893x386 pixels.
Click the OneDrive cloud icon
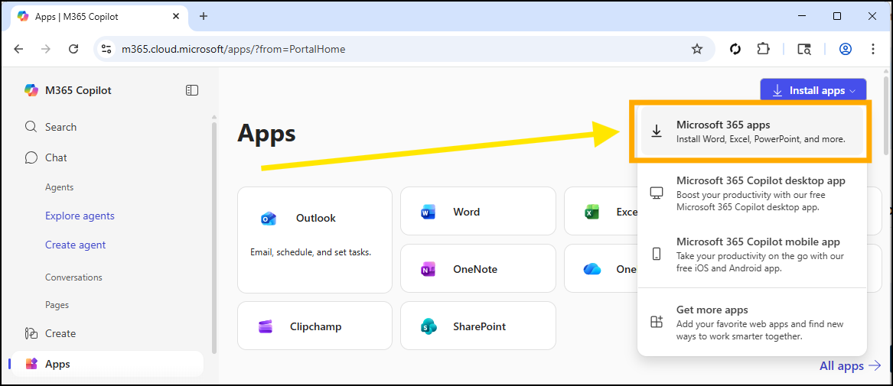coord(592,270)
